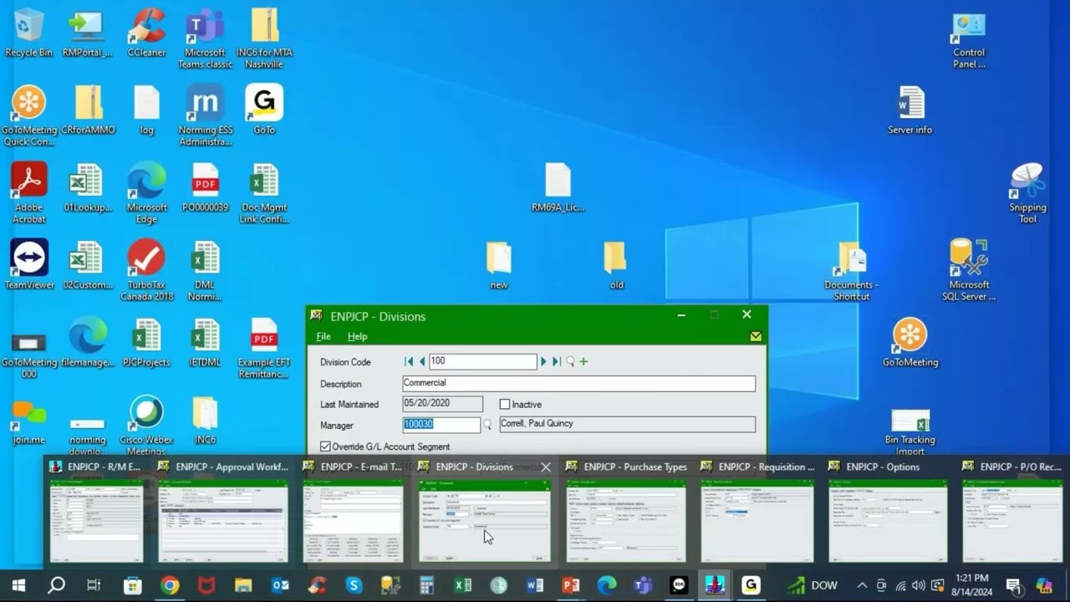Viewport: 1070px width, 602px height.
Task: Open Adobe Acrobat desktop shortcut
Action: pos(29,193)
